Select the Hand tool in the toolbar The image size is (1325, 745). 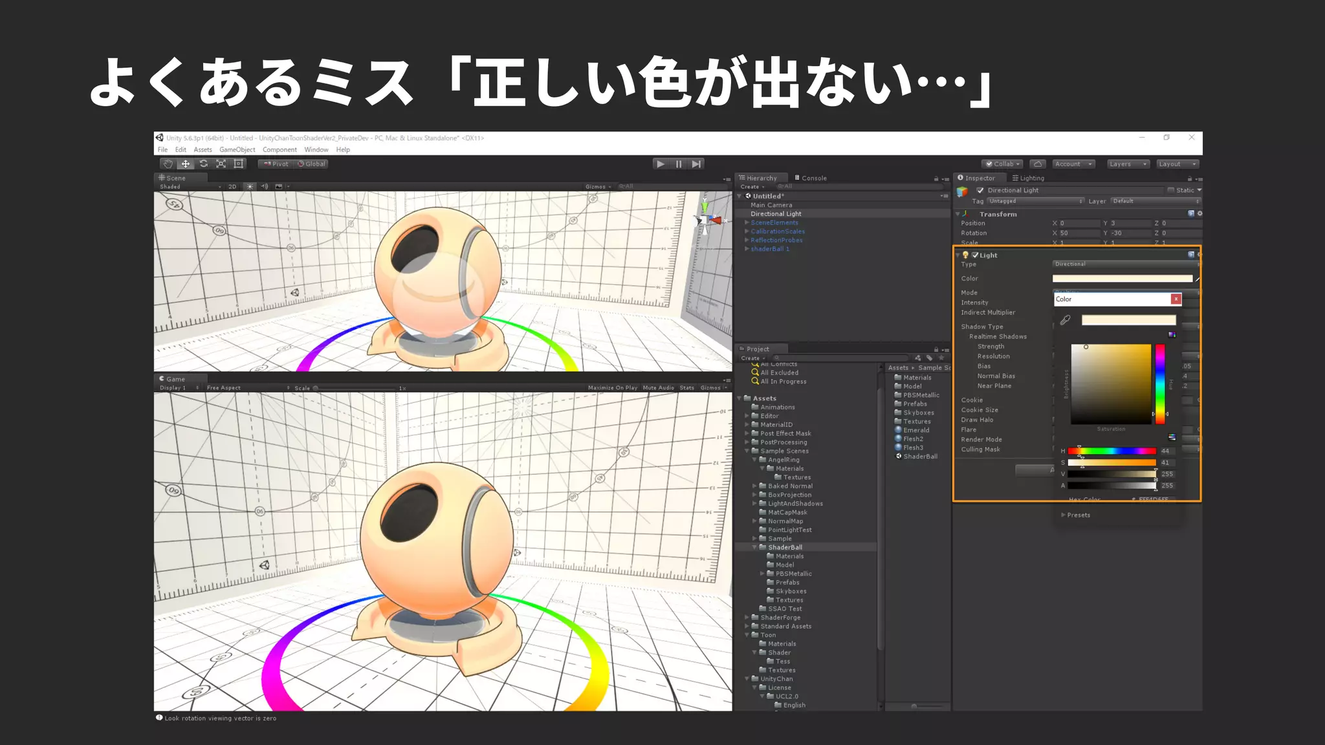tap(168, 164)
